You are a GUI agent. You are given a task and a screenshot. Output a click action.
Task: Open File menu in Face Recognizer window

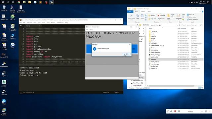coord(87,30)
